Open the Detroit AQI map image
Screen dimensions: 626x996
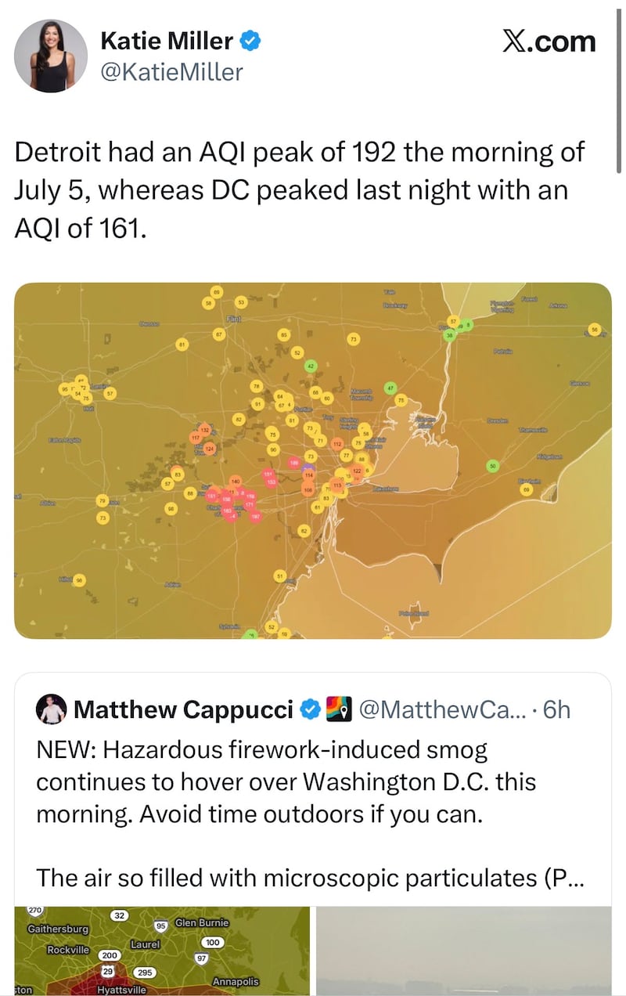point(313,460)
